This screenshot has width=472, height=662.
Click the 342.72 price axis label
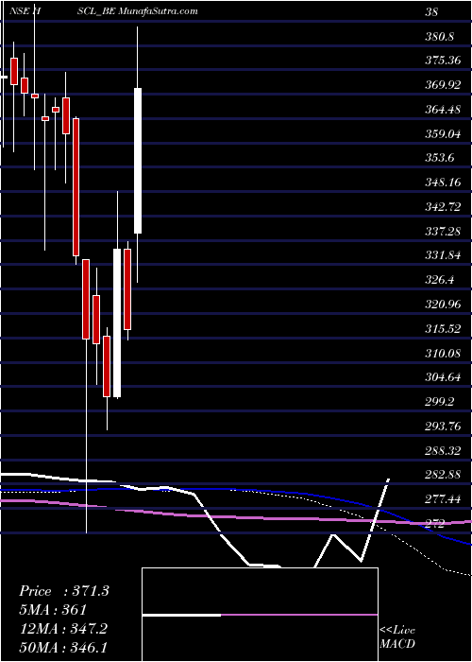tap(443, 207)
